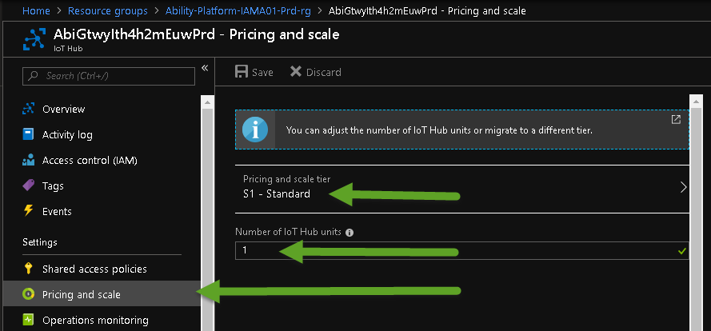Click the Discard button in the toolbar
This screenshot has height=331, width=711.
coord(316,72)
